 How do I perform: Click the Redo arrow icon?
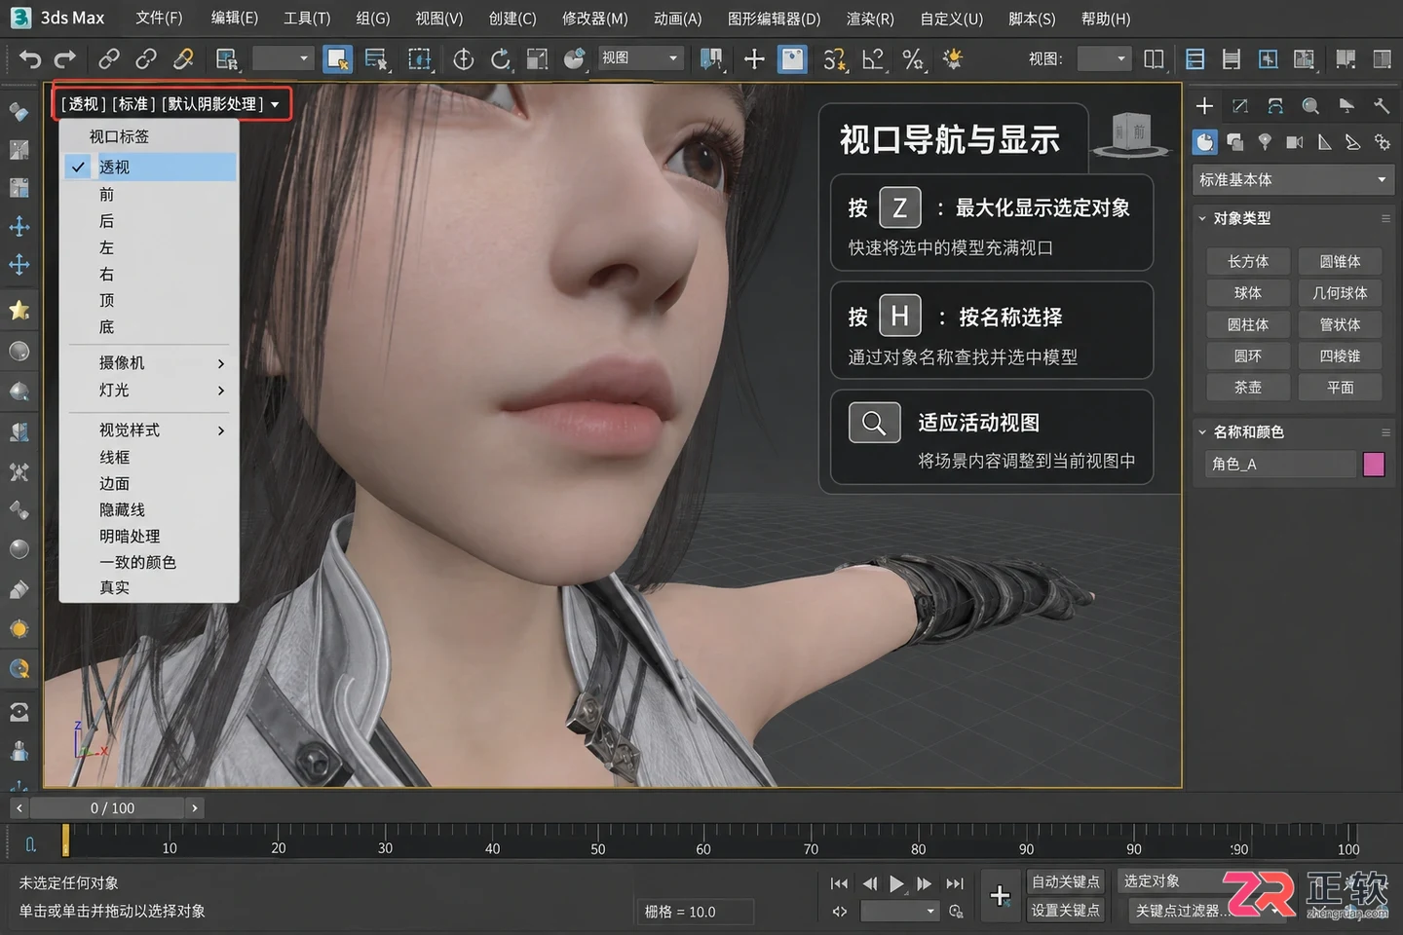point(64,59)
